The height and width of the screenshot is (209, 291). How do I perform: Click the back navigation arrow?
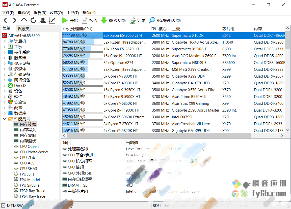click(6, 20)
